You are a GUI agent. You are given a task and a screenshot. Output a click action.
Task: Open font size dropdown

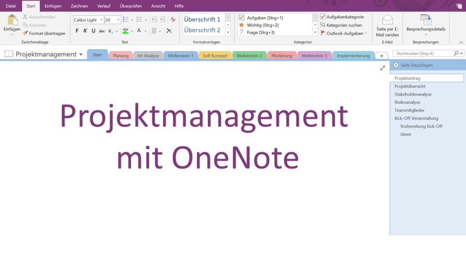coord(118,20)
